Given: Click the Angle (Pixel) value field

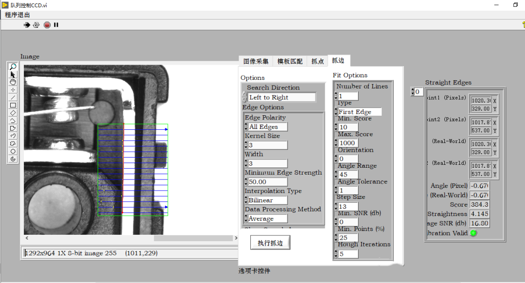Looking at the screenshot, I should [479, 186].
